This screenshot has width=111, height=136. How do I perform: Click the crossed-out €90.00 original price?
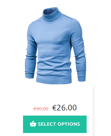pyautogui.click(x=41, y=109)
